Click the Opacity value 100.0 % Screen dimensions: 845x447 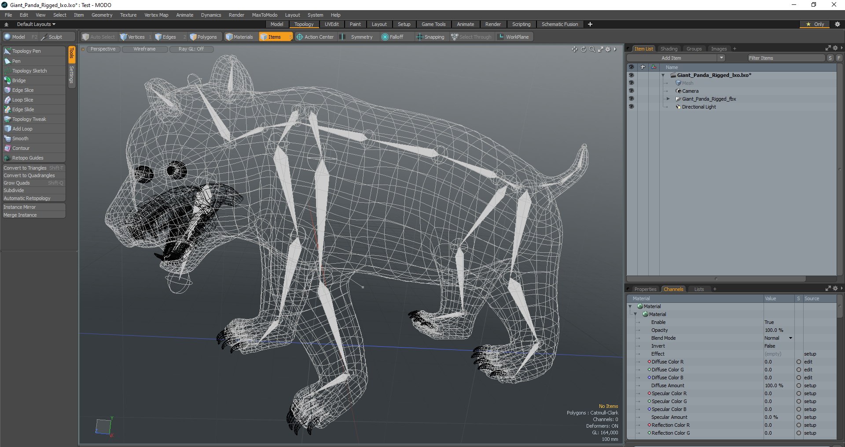[779, 330]
